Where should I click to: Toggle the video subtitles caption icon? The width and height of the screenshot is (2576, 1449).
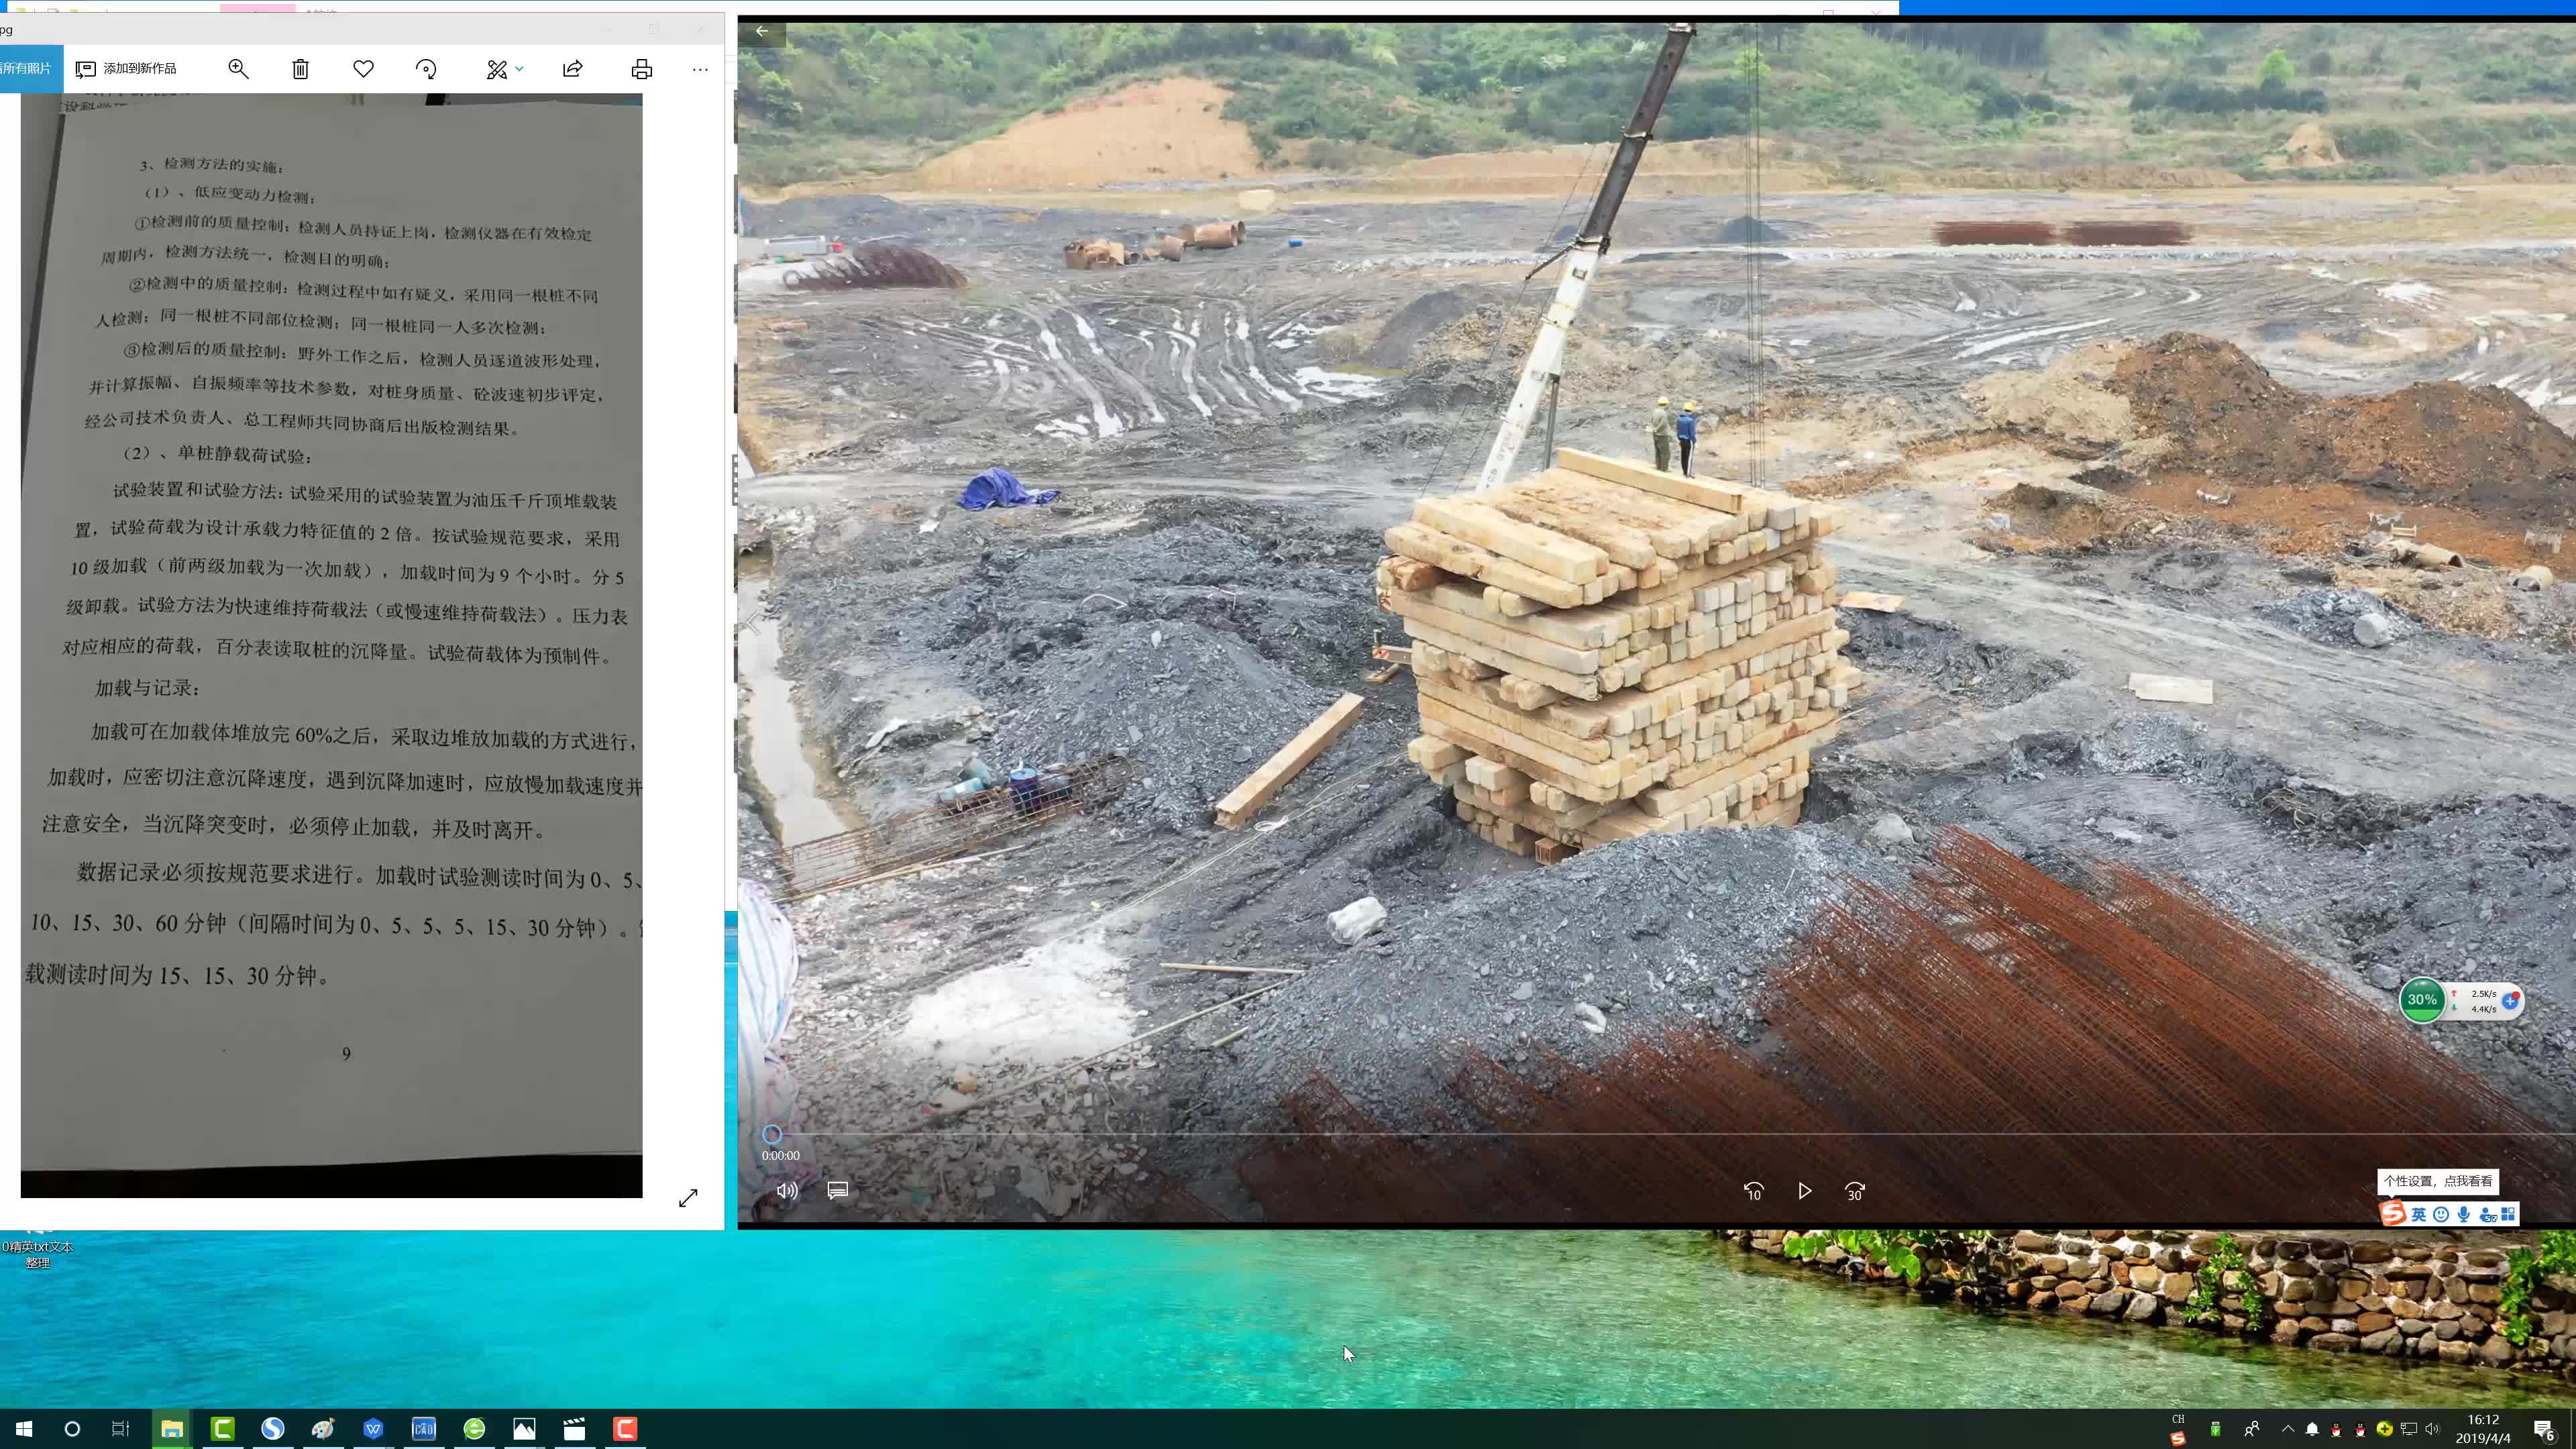(838, 1190)
